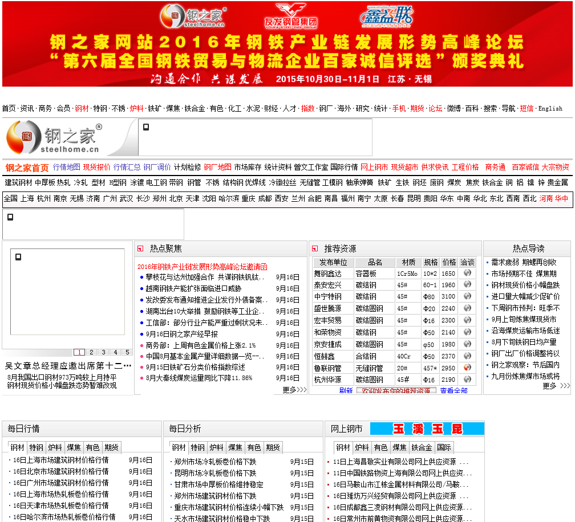The width and height of the screenshot is (575, 522).
Task: Click the 推荐资源 section red square icon
Action: pyautogui.click(x=315, y=248)
